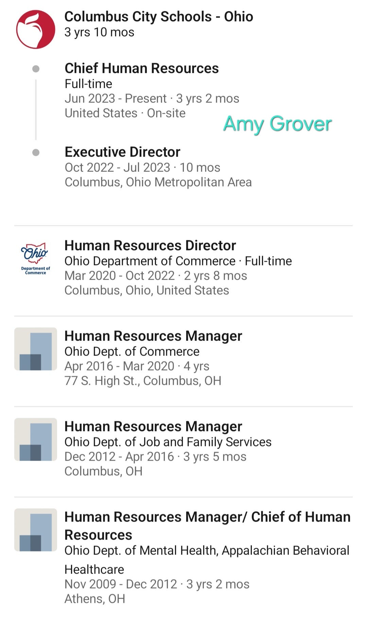367x629 pixels.
Task: Open the Chief Human Resources position
Action: click(142, 68)
